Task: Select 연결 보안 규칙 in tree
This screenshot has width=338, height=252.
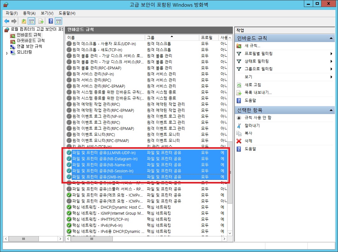Action: pos(29,46)
